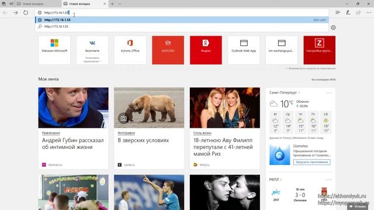This screenshot has height=210, width=374.
Task: Reload the page with Refresh icon
Action: 26,13
